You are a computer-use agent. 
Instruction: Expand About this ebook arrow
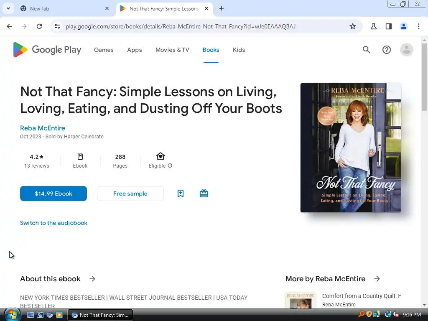pos(92,279)
